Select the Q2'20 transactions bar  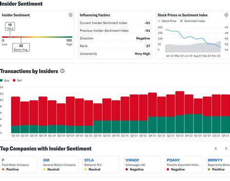(x=98, y=118)
